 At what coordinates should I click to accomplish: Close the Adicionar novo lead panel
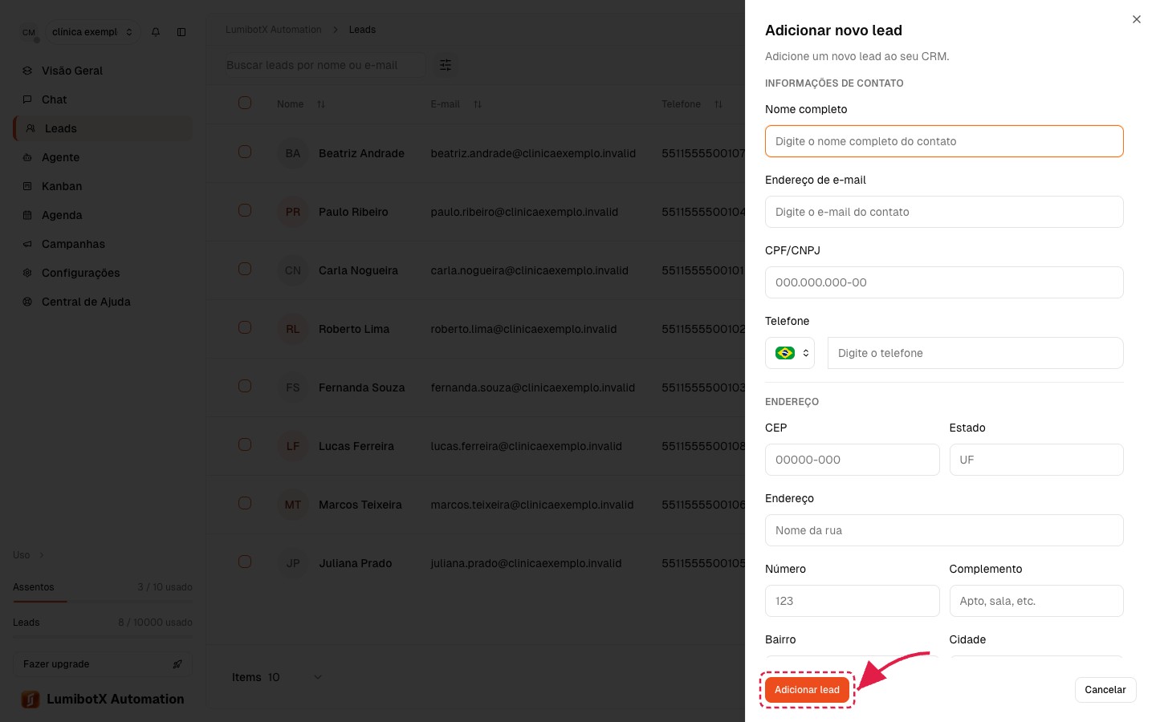click(x=1137, y=19)
